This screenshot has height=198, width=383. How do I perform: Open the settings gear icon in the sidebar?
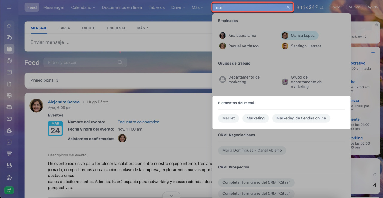point(9,178)
